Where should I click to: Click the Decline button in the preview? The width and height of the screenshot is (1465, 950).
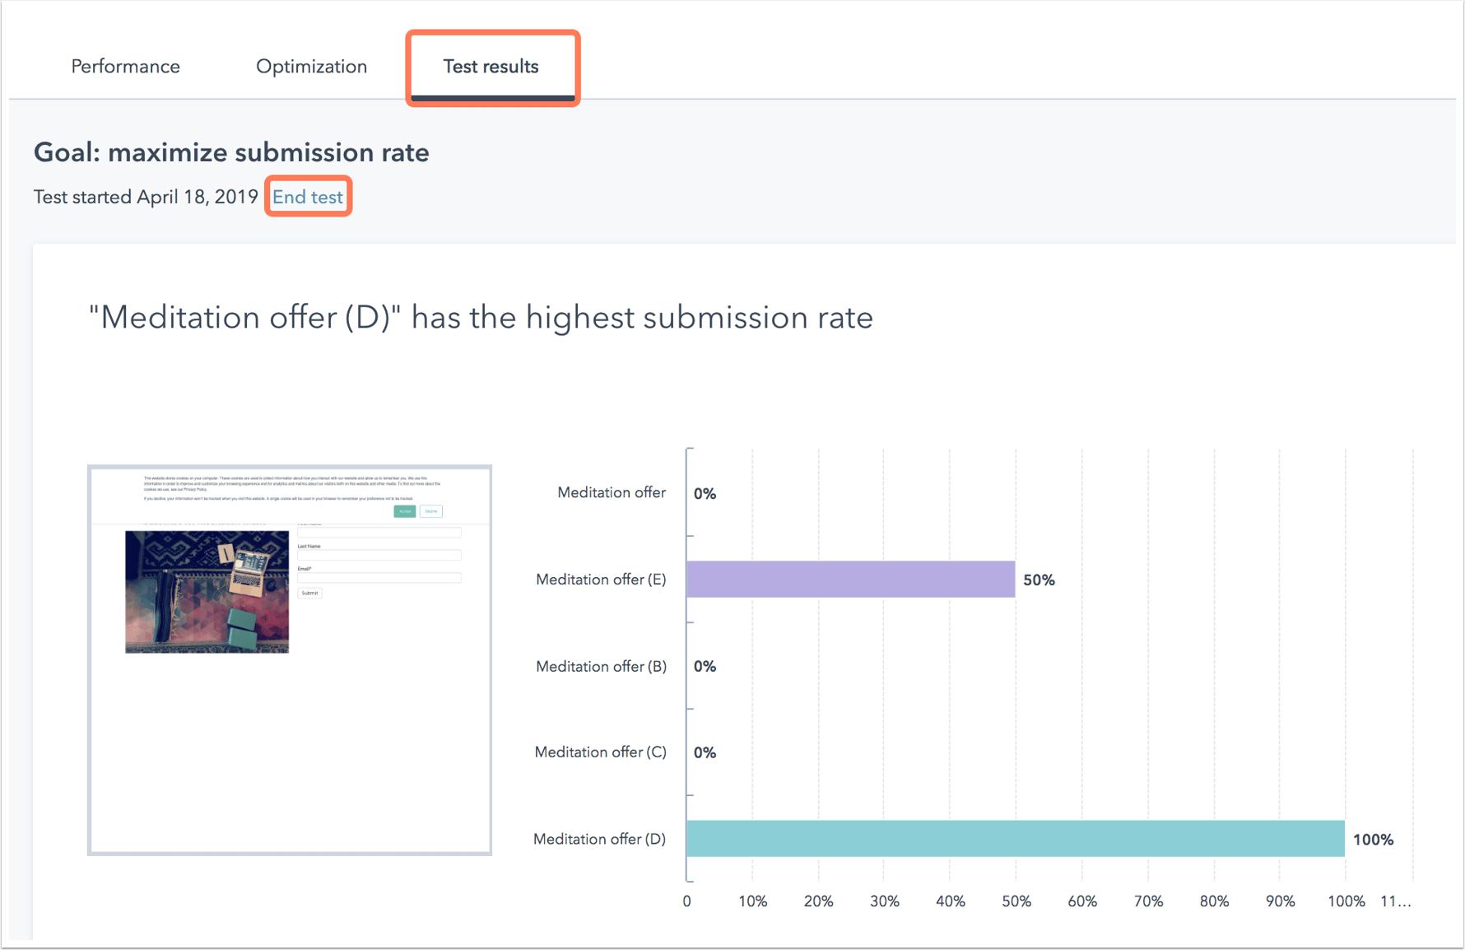coord(431,511)
